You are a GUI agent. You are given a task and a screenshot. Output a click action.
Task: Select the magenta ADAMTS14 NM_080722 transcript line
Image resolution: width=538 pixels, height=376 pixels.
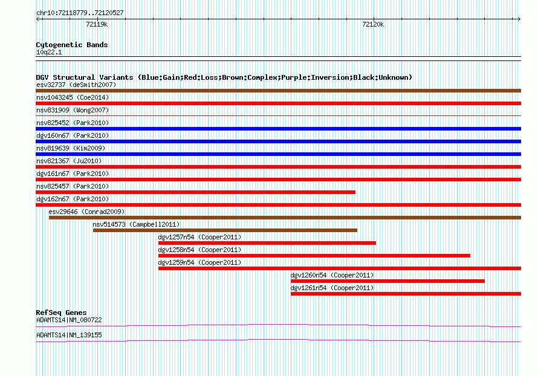(x=278, y=325)
